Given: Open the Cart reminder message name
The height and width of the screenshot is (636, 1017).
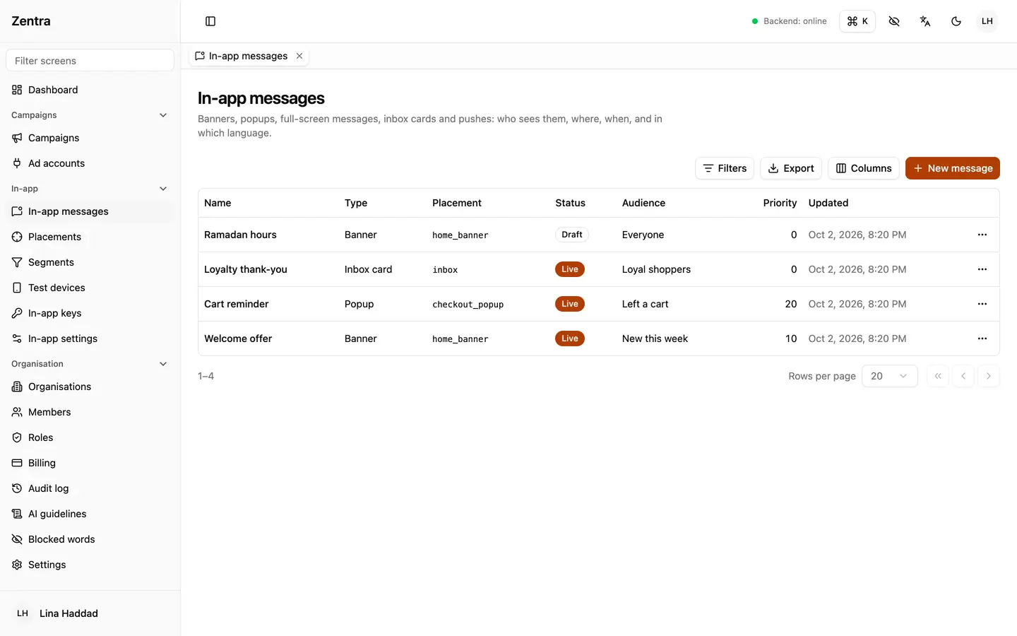Looking at the screenshot, I should coord(237,304).
